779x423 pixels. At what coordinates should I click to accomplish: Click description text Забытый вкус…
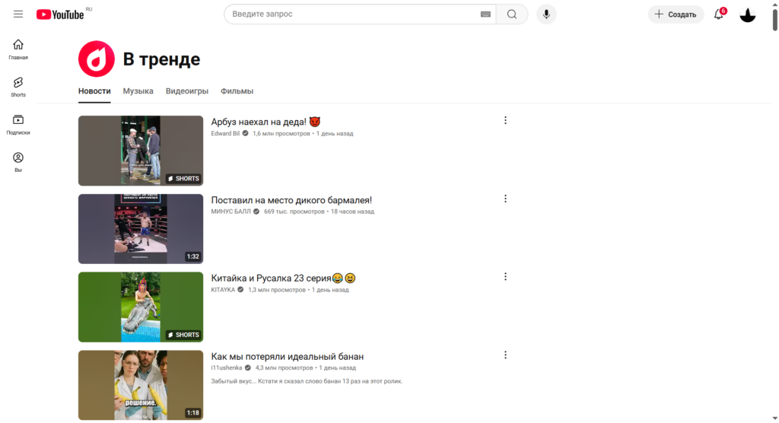(x=307, y=381)
